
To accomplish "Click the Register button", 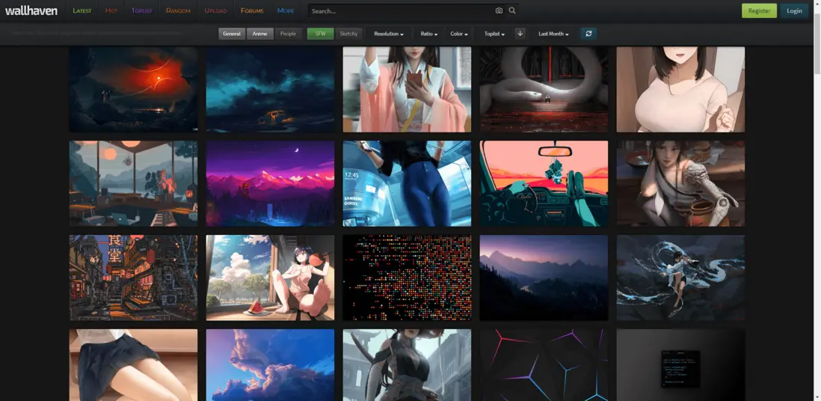I will coord(759,11).
